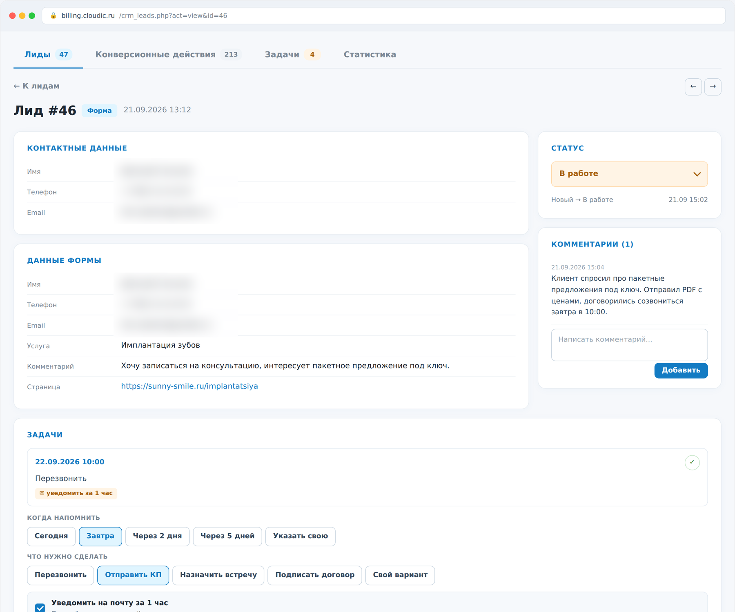The height and width of the screenshot is (612, 735).
Task: Click the Форма source badge
Action: coord(99,111)
